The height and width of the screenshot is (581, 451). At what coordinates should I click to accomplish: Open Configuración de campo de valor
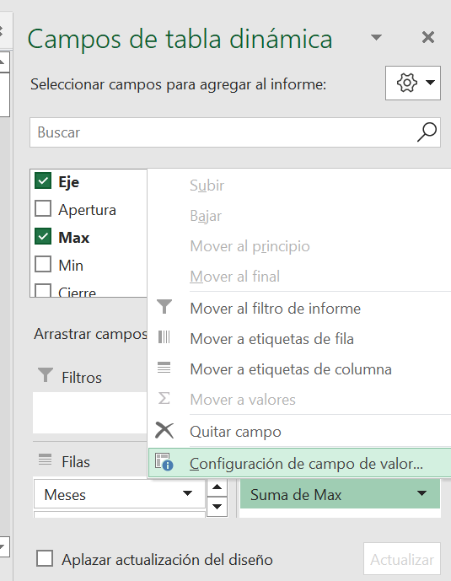pyautogui.click(x=299, y=463)
